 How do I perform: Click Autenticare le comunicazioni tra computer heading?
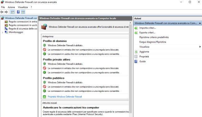pyautogui.click(x=71, y=107)
